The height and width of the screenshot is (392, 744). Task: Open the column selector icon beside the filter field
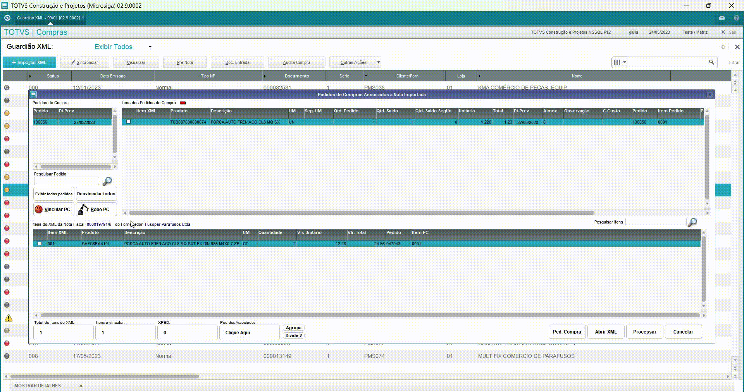619,62
